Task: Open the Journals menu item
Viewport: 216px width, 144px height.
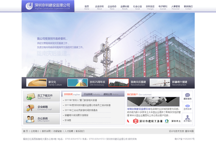Action: pyautogui.click(x=163, y=7)
